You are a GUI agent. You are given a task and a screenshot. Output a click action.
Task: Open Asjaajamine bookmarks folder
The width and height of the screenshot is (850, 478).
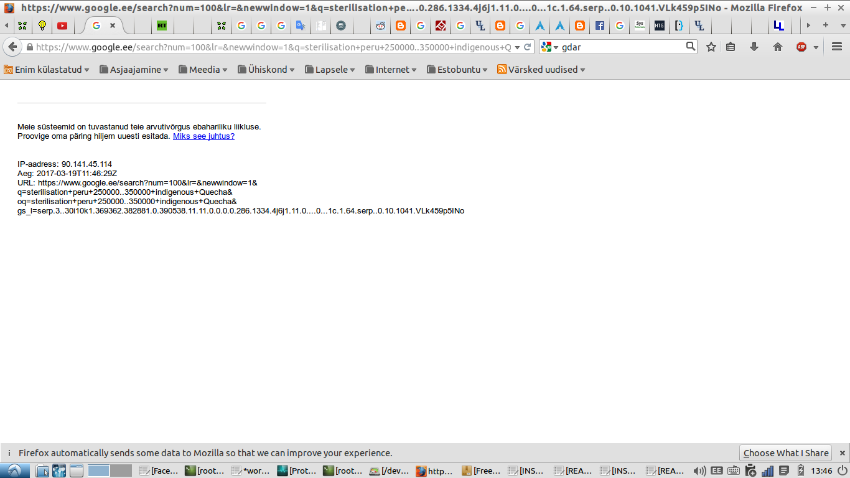point(134,70)
